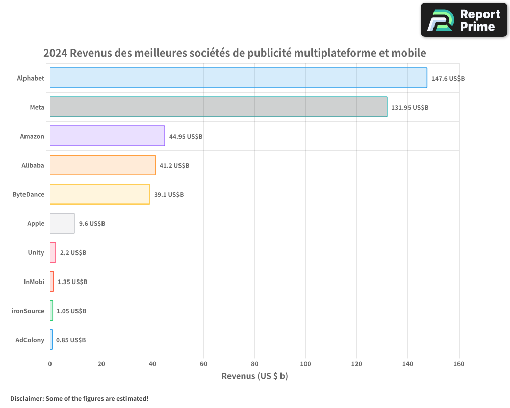Toggle the ironSource green bar
The image size is (510, 408).
50,311
